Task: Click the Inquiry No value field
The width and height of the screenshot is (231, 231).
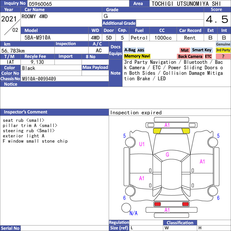Action: click(78, 3)
